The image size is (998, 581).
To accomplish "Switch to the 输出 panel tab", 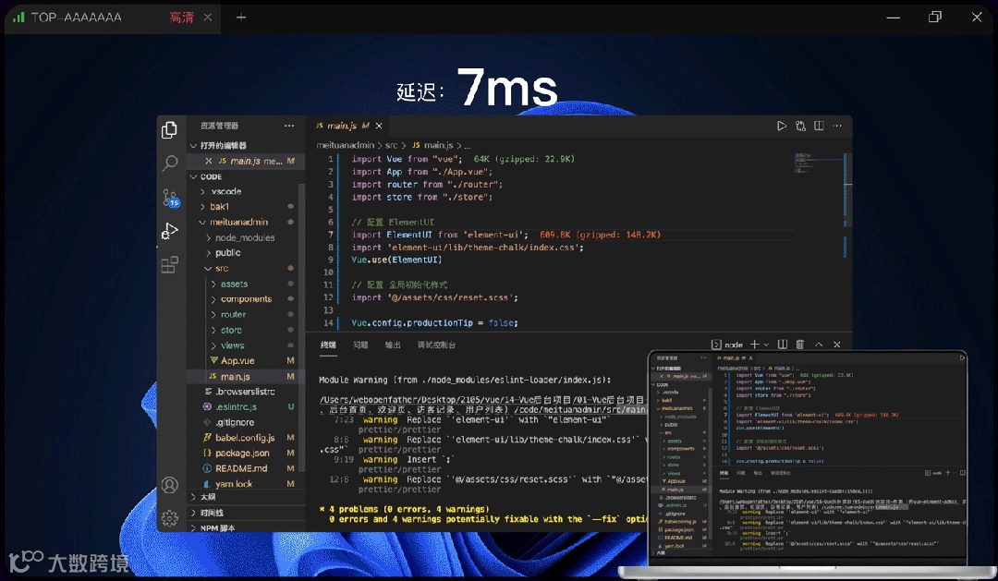I will [x=393, y=345].
